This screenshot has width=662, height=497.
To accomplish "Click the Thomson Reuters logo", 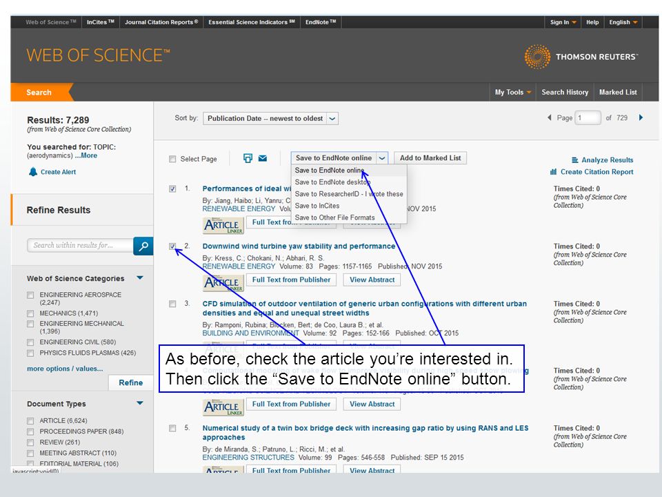I will tap(581, 57).
